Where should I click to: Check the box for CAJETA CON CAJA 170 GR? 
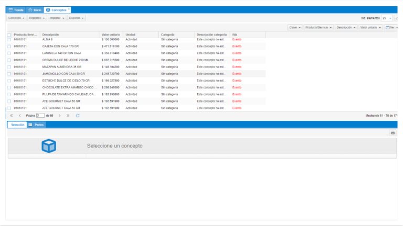click(x=9, y=46)
